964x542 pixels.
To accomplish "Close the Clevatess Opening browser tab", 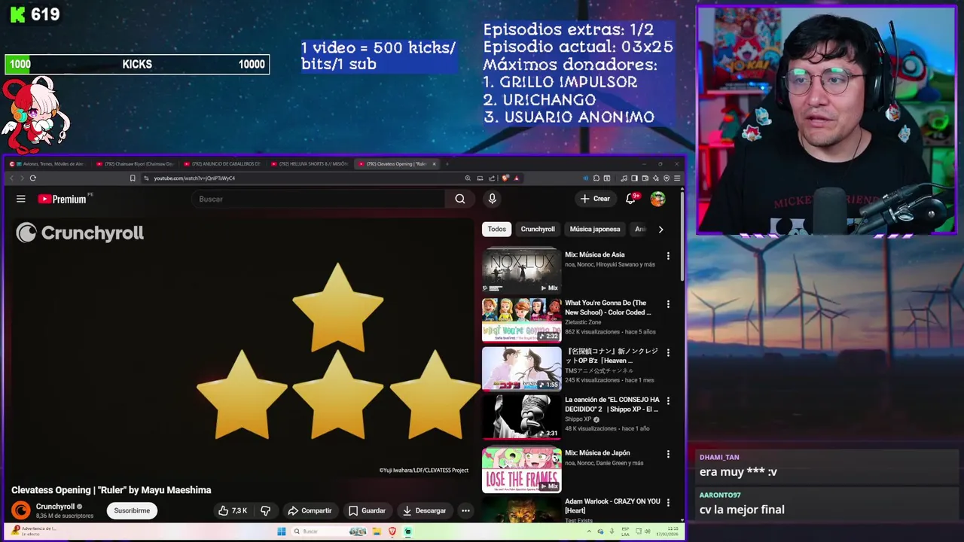I will click(434, 163).
